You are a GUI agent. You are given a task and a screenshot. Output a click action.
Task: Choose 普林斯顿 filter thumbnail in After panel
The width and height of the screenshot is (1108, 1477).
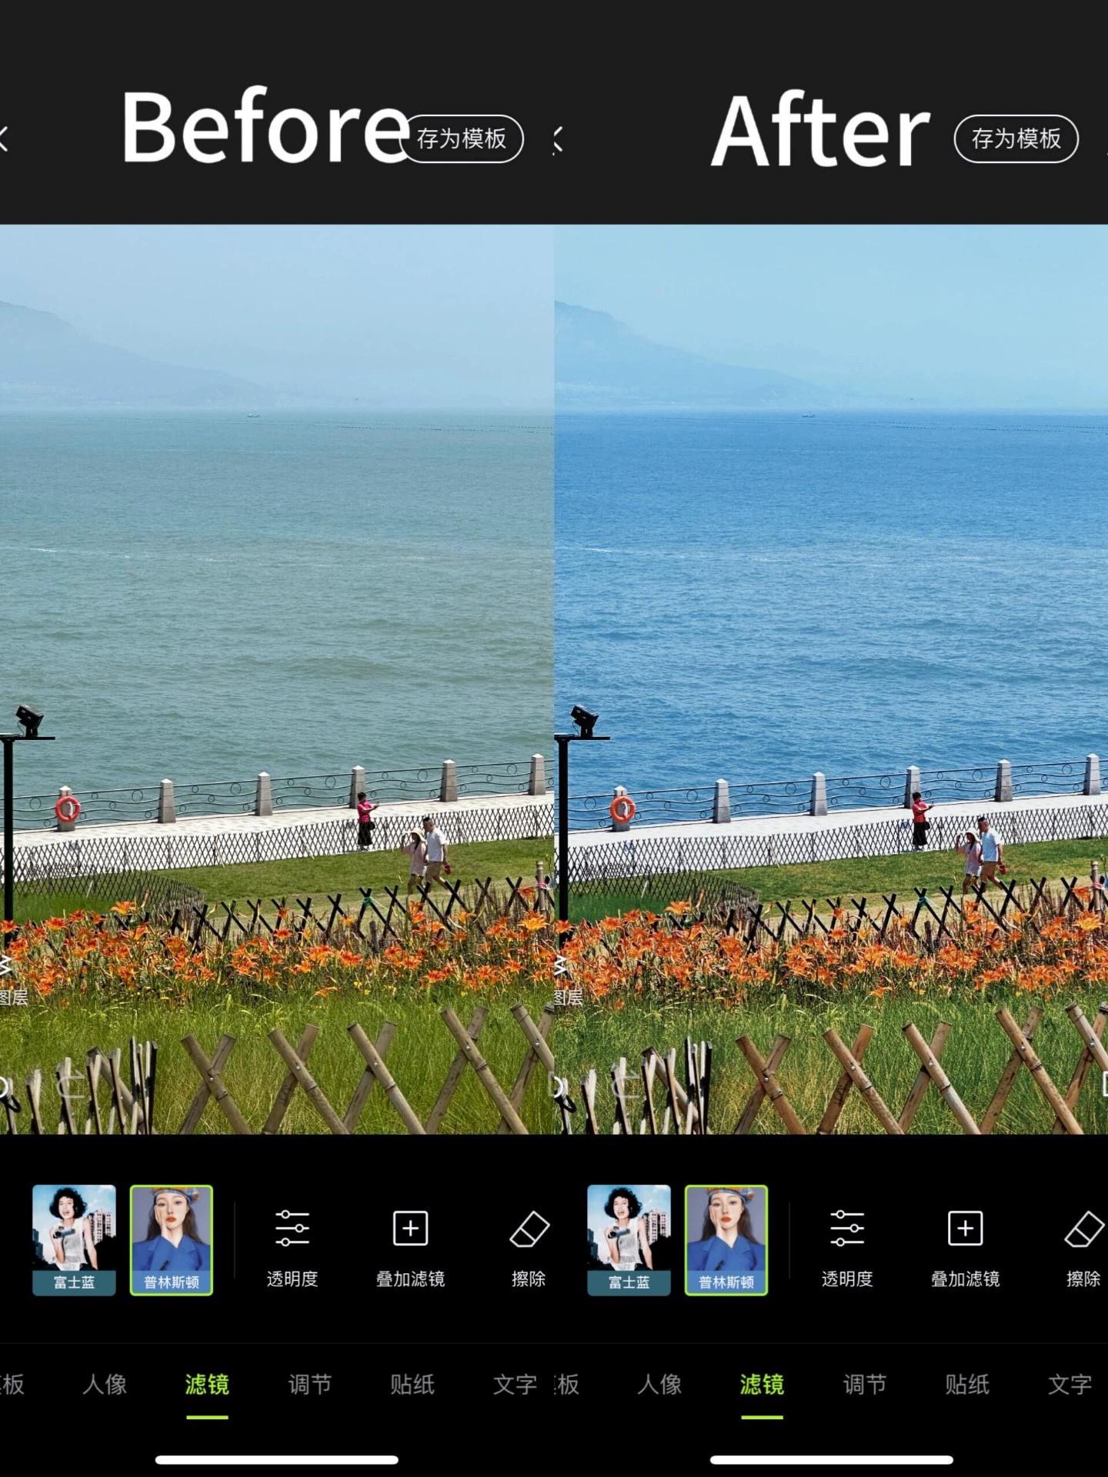point(726,1239)
